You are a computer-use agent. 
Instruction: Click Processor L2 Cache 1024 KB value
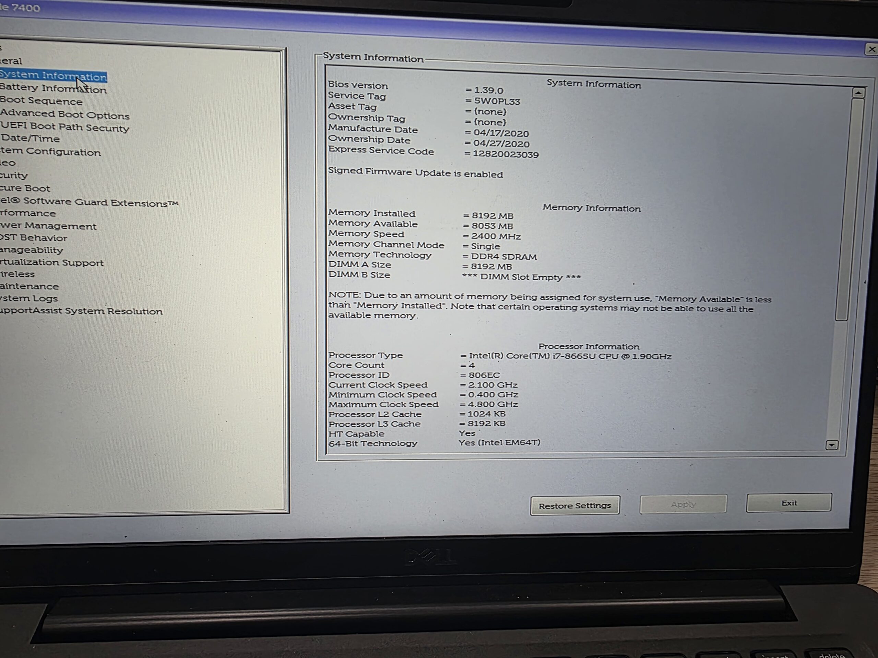486,414
